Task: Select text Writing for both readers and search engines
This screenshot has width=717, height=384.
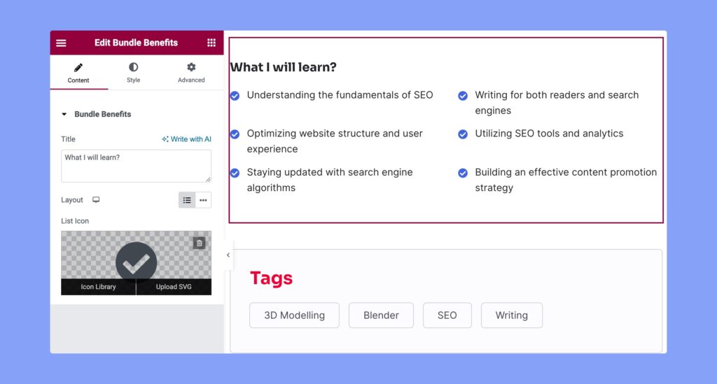Action: (x=557, y=103)
